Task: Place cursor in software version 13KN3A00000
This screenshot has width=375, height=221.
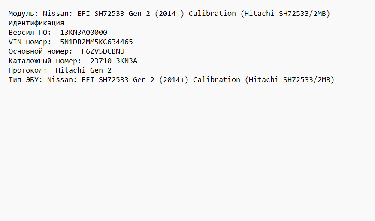Action: pos(84,32)
